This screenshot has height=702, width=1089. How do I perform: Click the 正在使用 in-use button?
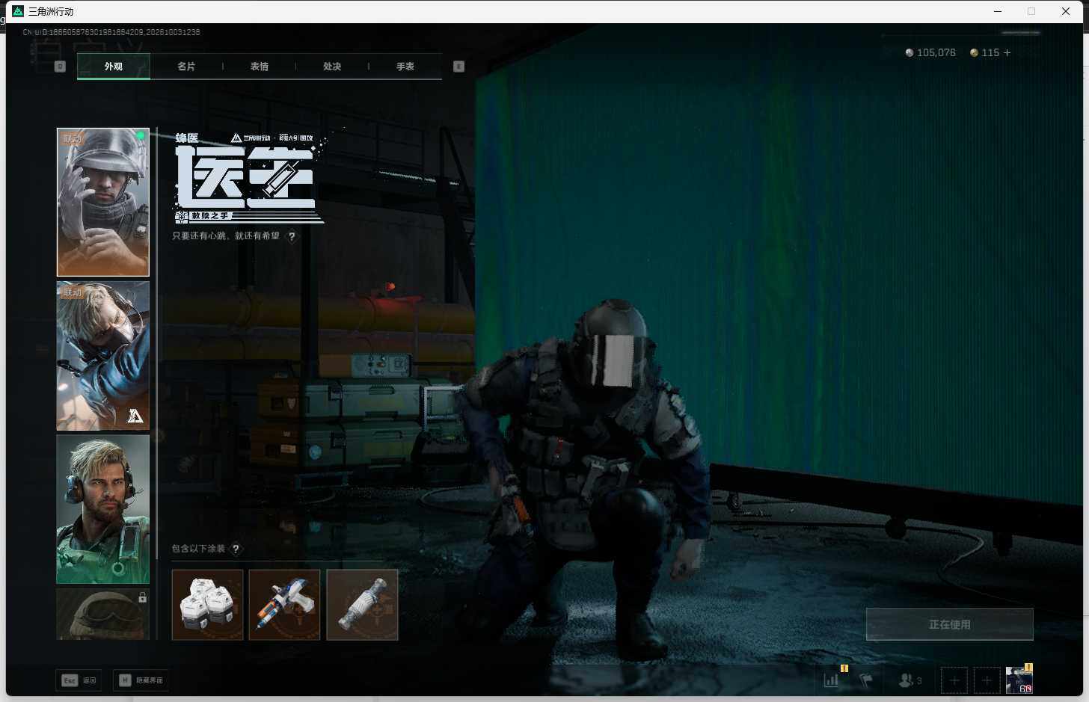[x=950, y=624]
